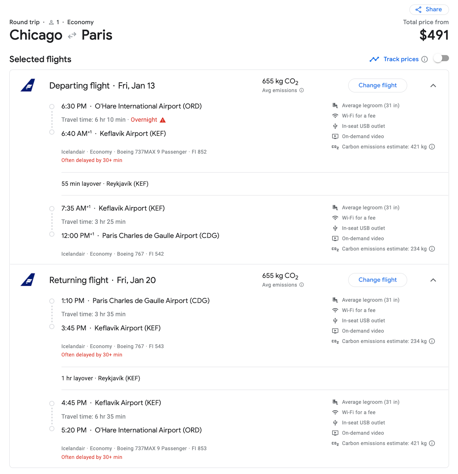
Task: Click the Wi-Fi for a fee icon
Action: 335,116
